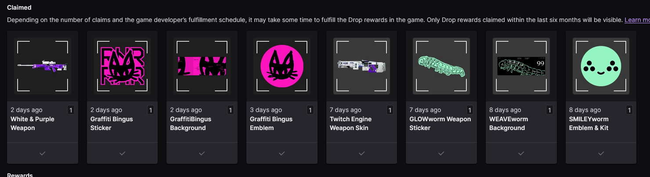Viewport: 650px width, 177px height.
Task: Click checkmark under Graffiti Bingus Sticker
Action: click(x=122, y=153)
